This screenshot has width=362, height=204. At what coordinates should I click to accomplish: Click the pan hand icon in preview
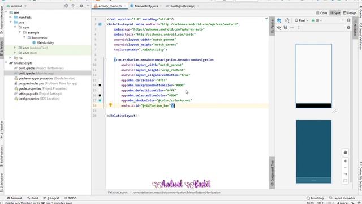click(345, 152)
